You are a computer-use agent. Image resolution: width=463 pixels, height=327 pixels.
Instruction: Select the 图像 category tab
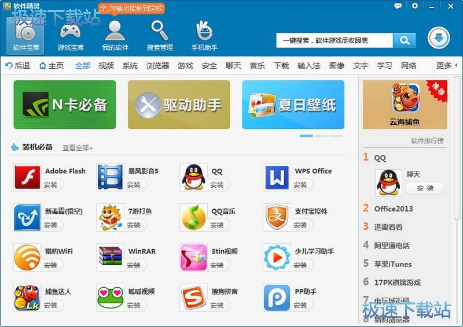click(337, 65)
